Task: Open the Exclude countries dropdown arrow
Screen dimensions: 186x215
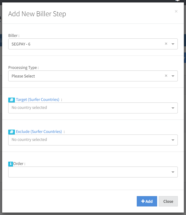Action: pos(173,140)
